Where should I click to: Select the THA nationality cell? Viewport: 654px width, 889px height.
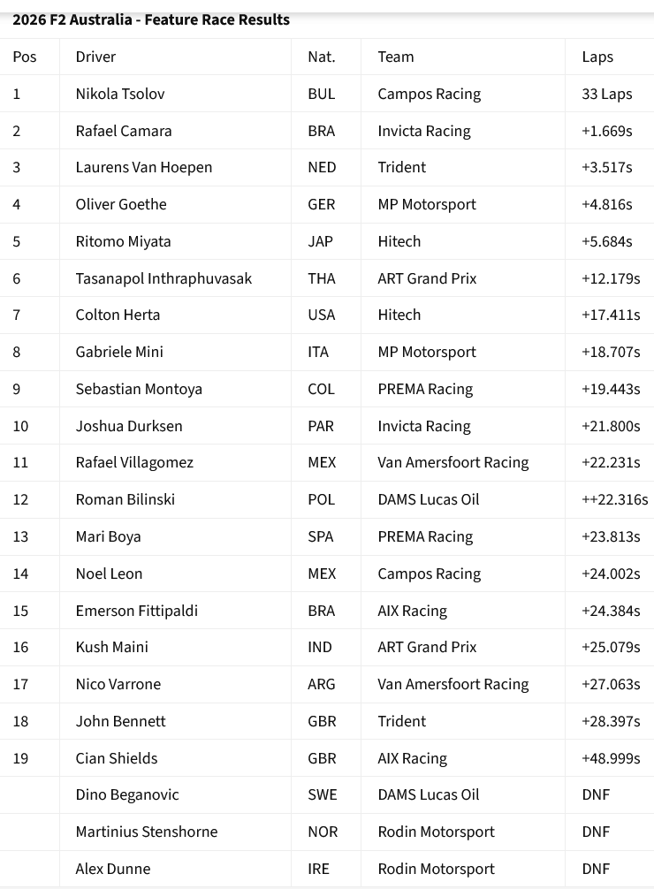click(x=322, y=278)
